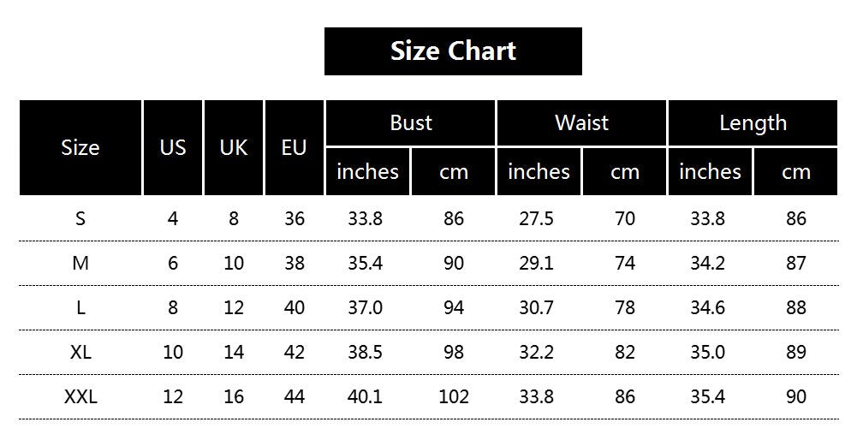Click the Size column header
Screen dimensions: 857x446
coord(80,147)
